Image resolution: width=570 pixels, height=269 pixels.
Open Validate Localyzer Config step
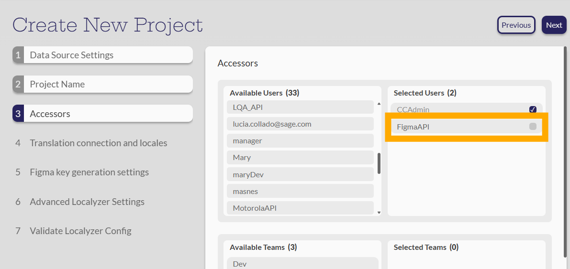point(80,231)
